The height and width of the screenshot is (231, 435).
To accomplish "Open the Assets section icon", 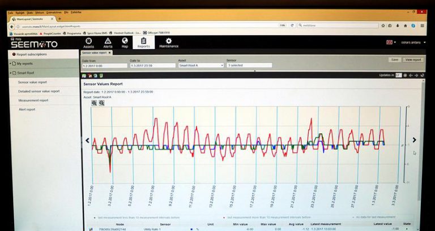I will coord(88,42).
